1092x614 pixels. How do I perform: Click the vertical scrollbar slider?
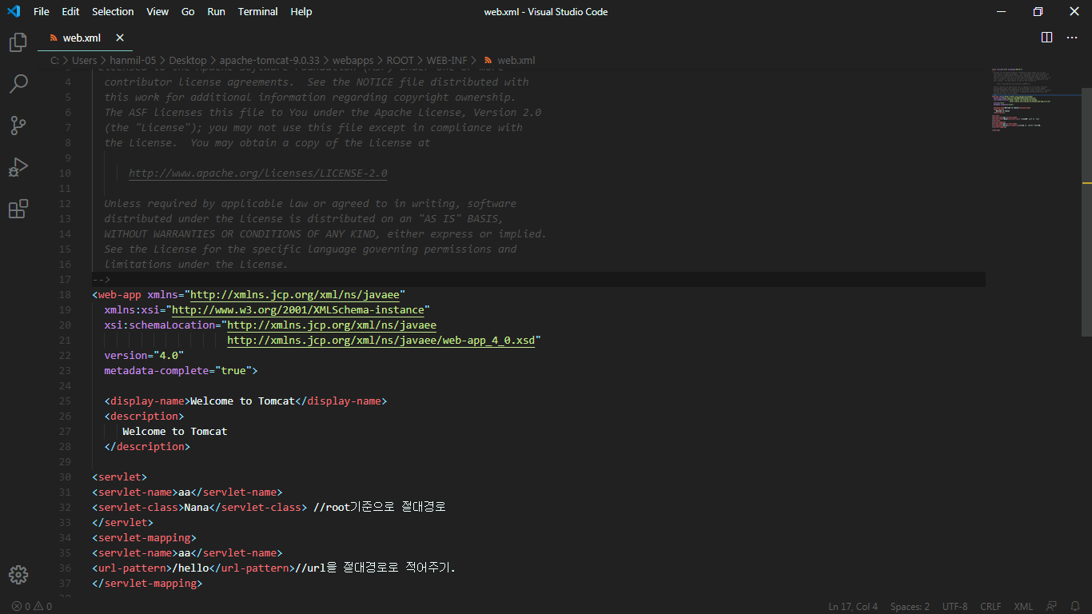[x=1086, y=212]
